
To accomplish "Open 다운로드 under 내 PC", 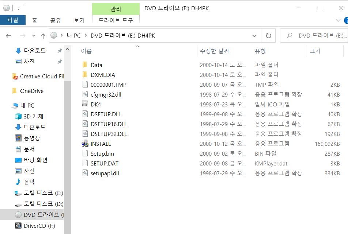I will click(30, 127).
